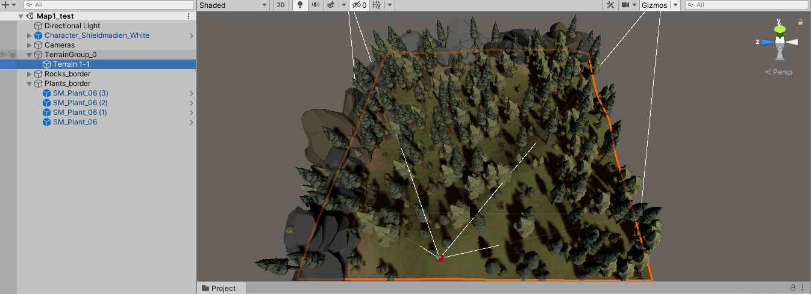This screenshot has width=811, height=294.
Task: Toggle the scene grid visibility button
Action: click(377, 5)
